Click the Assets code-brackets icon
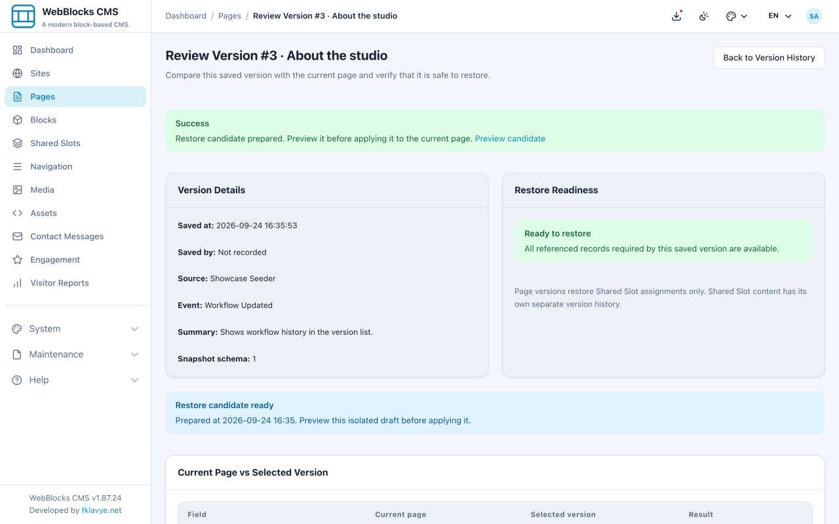 [x=18, y=213]
